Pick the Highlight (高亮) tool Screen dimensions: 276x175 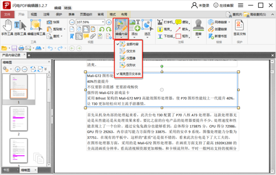click(164, 29)
